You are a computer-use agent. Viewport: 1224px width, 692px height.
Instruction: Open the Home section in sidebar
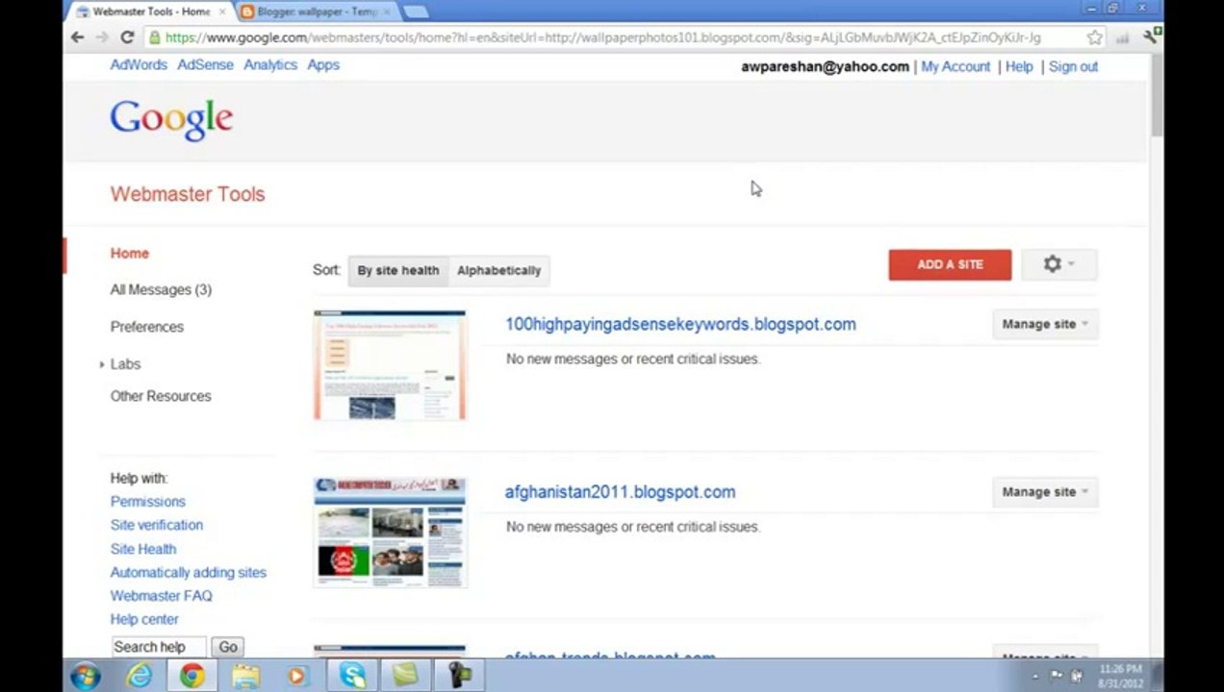tap(130, 254)
